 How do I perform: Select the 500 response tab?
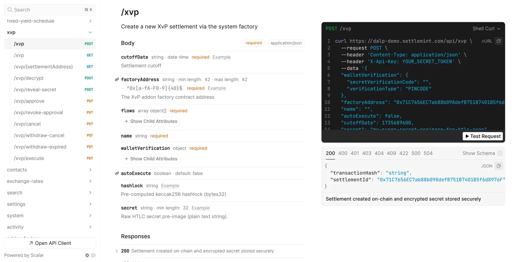coord(416,153)
